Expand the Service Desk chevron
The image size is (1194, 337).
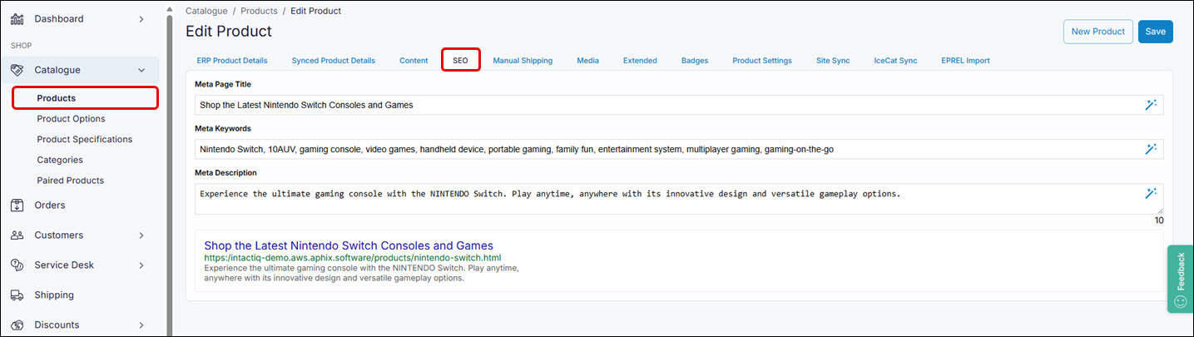pyautogui.click(x=141, y=265)
